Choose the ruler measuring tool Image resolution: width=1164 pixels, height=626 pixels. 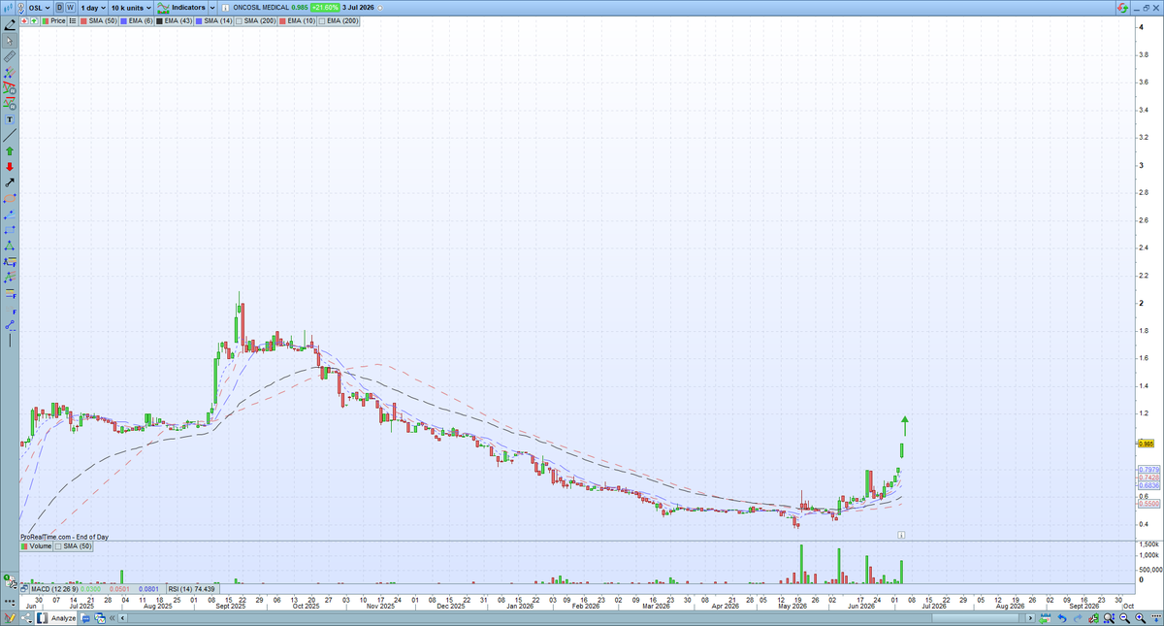tap(10, 56)
